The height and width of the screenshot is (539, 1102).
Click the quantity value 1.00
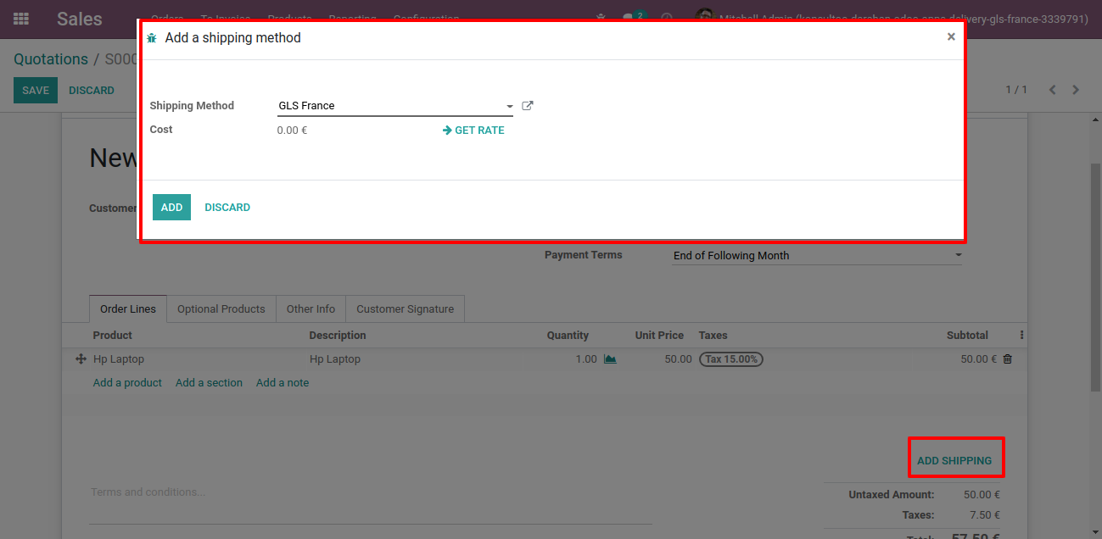coord(586,359)
